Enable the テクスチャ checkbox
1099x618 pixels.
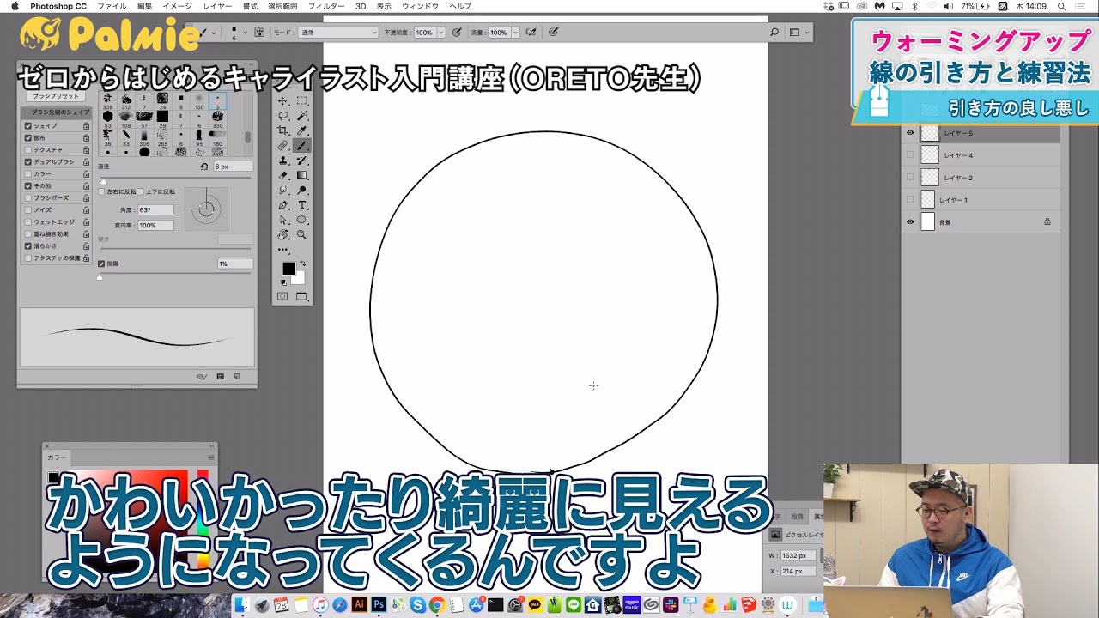coord(28,150)
